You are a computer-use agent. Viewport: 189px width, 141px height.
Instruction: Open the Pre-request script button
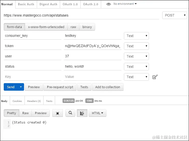tap(60, 87)
